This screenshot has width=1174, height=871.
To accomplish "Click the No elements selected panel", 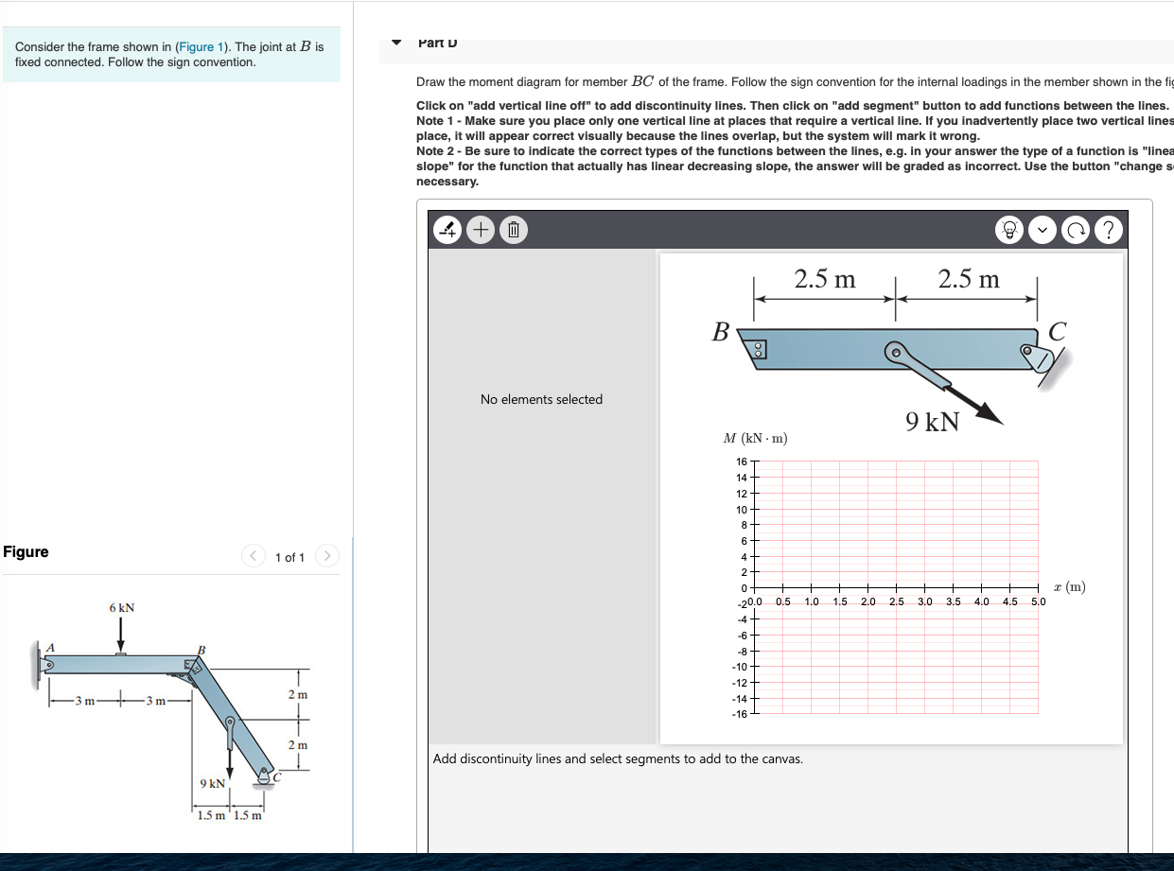I will 541,399.
